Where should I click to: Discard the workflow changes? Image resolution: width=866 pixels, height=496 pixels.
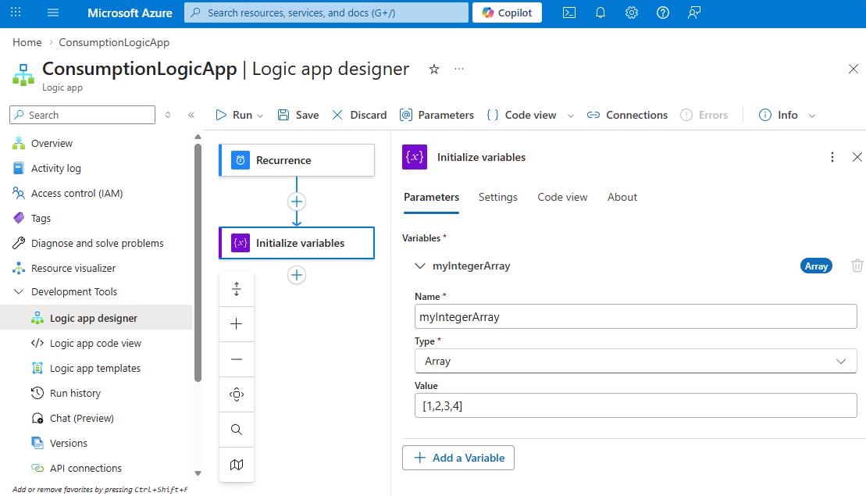pos(359,115)
